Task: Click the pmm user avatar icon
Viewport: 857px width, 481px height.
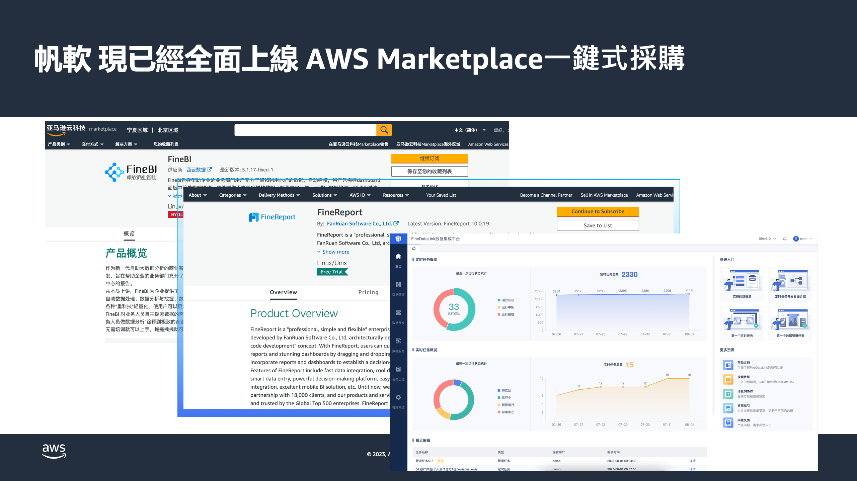Action: pos(796,239)
